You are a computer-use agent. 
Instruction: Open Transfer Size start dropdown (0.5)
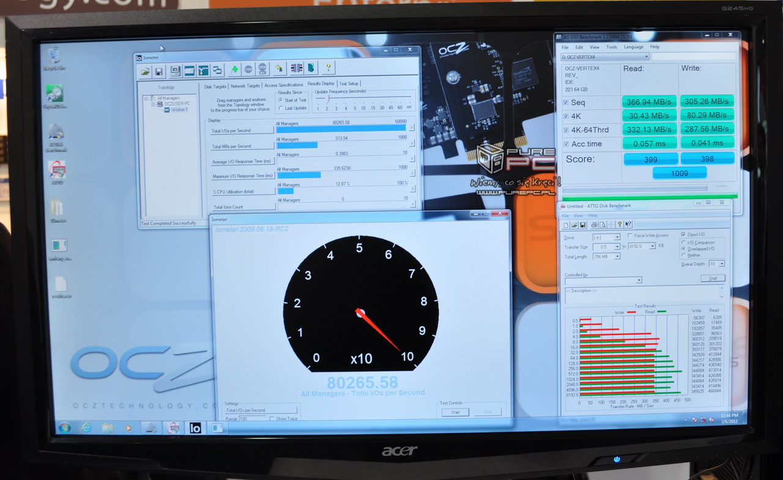tap(617, 246)
